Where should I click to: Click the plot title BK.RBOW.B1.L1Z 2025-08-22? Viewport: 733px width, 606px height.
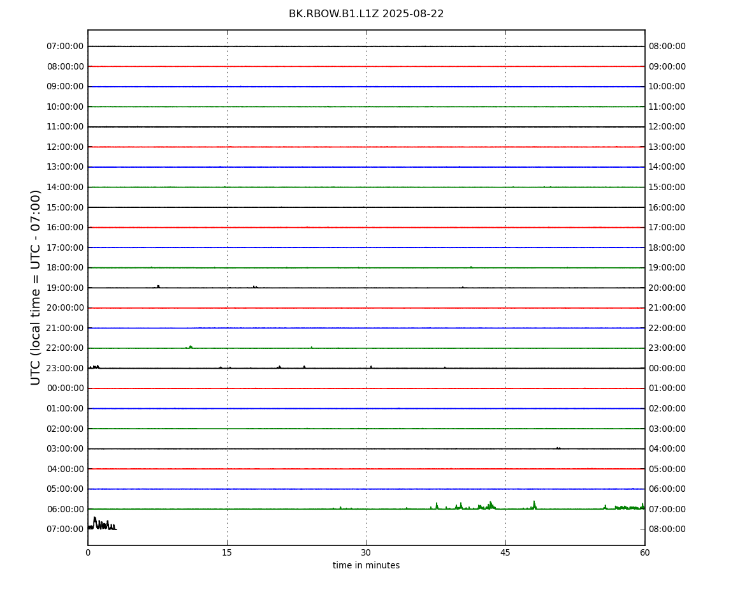click(366, 14)
